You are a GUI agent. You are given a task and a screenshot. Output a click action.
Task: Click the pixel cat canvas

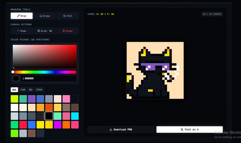click(x=155, y=70)
